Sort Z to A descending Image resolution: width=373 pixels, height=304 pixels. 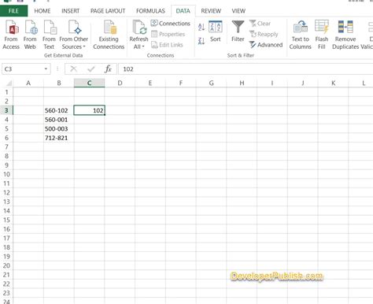201,41
